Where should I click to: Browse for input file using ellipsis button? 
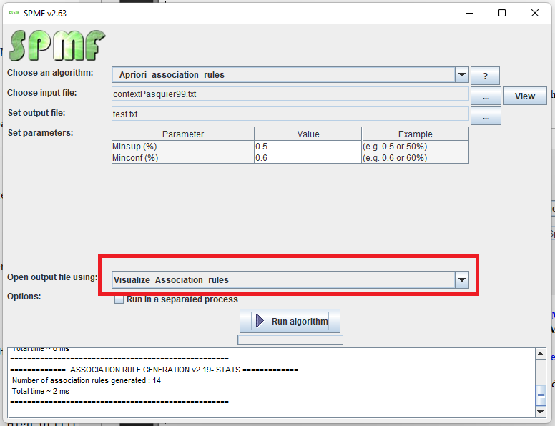485,96
